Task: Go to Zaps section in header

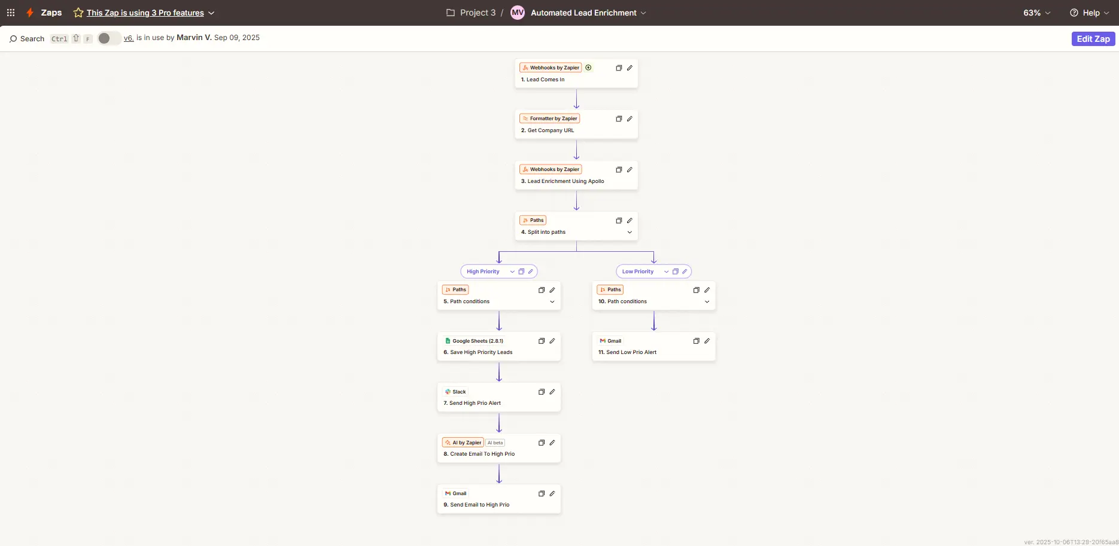Action: [51, 13]
